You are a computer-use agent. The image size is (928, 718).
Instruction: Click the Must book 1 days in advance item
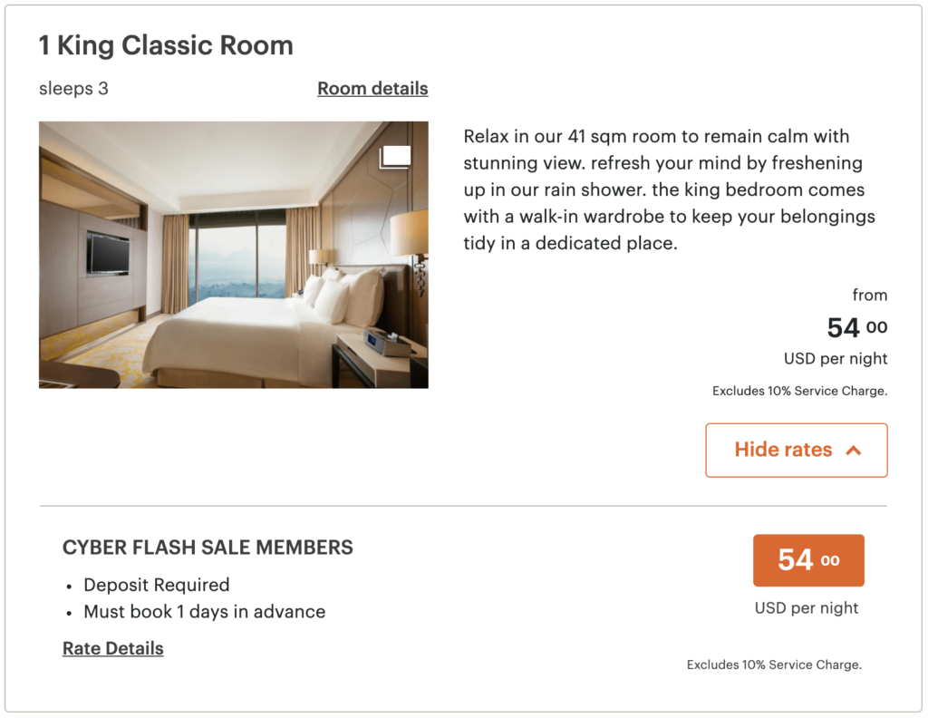[x=204, y=611]
